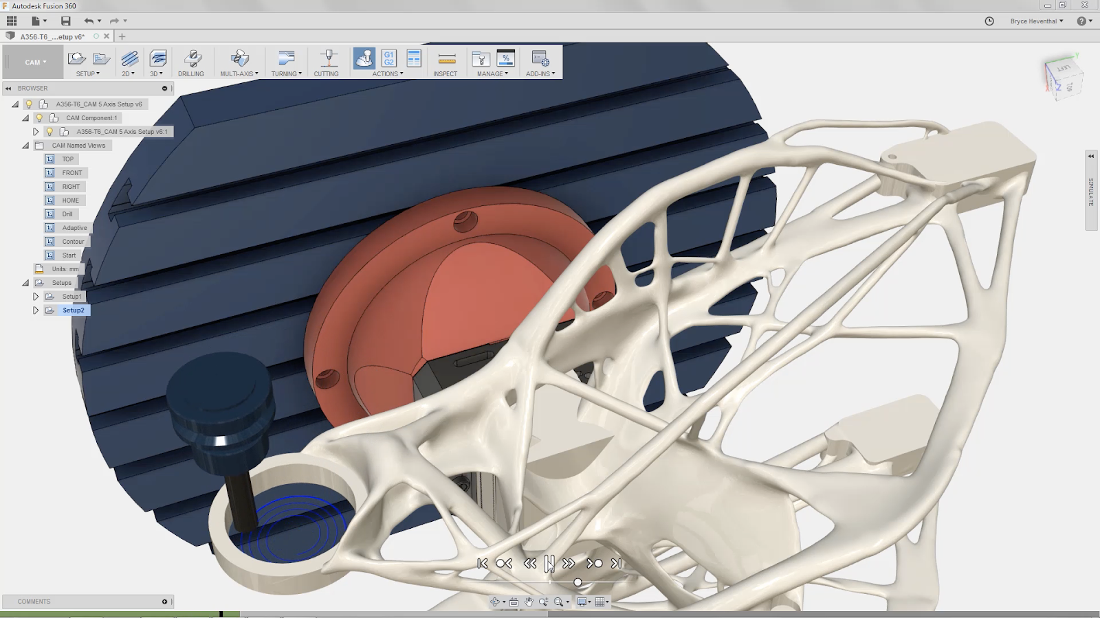Click the Drilling tool icon
Image resolution: width=1100 pixels, height=618 pixels.
tap(191, 59)
